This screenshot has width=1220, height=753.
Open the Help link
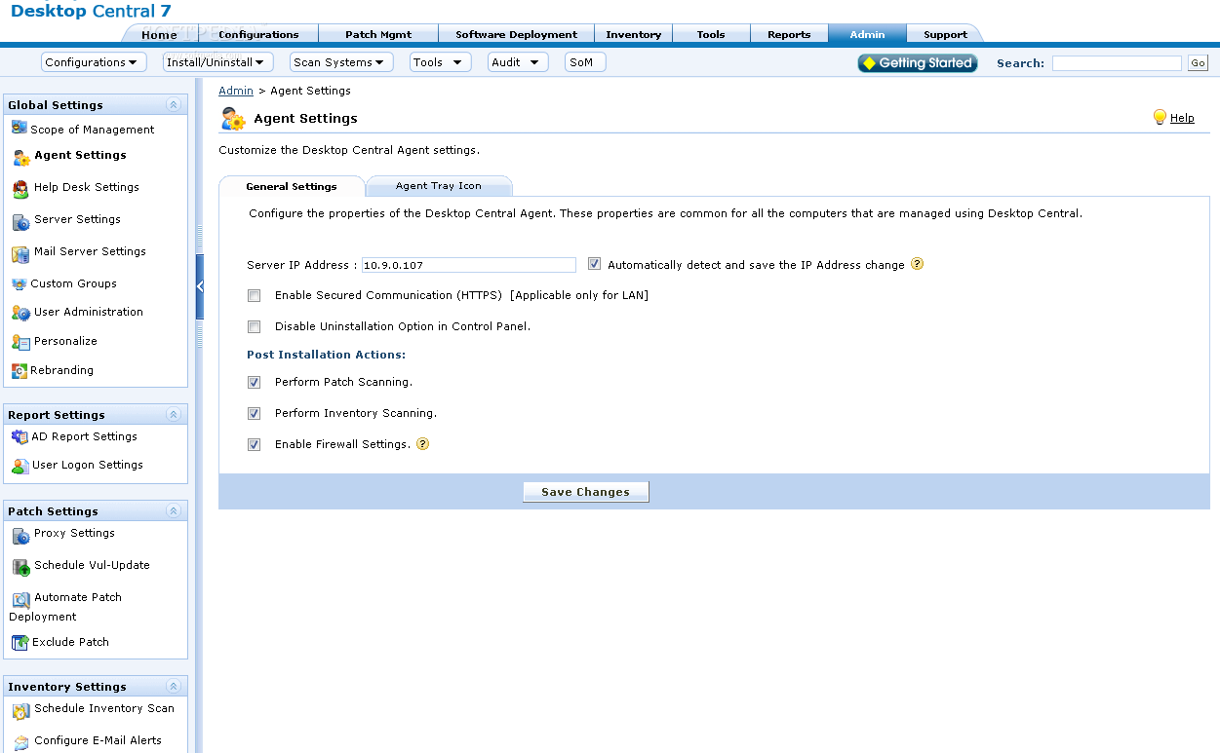(1182, 118)
